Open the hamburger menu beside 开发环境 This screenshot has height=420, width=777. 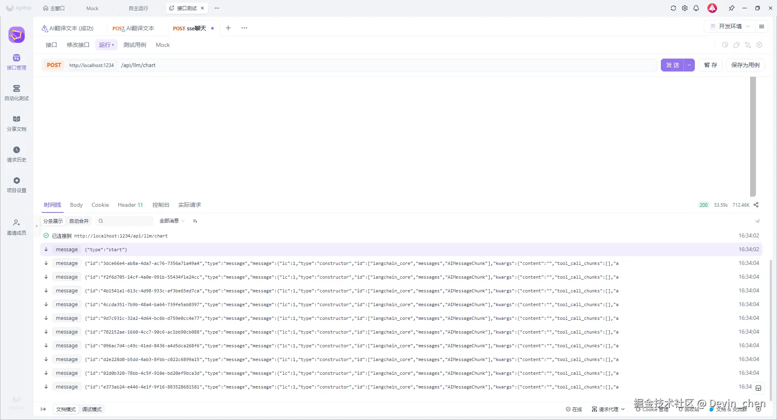pyautogui.click(x=762, y=26)
